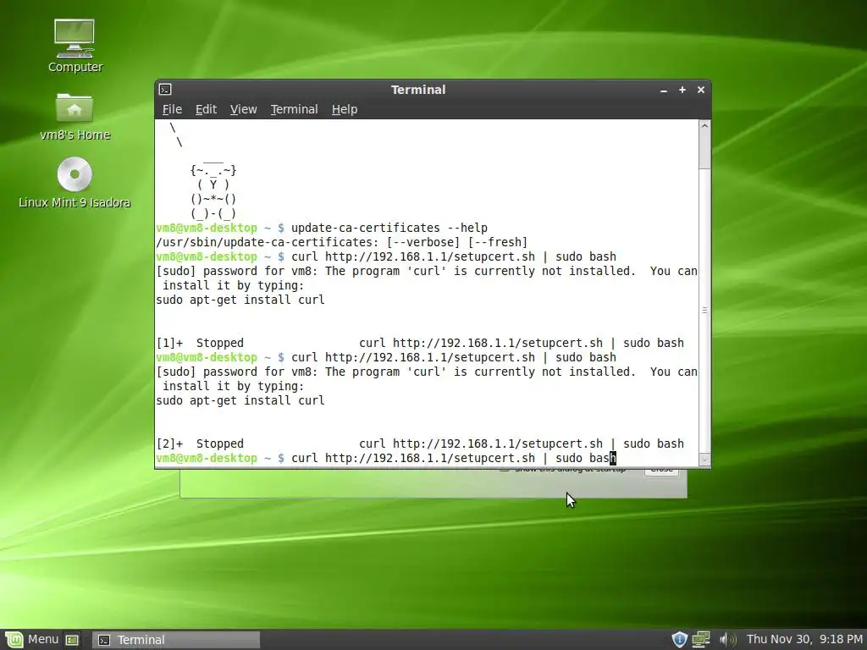
Task: Click the Close button in the dialog behind Terminal
Action: pyautogui.click(x=661, y=471)
